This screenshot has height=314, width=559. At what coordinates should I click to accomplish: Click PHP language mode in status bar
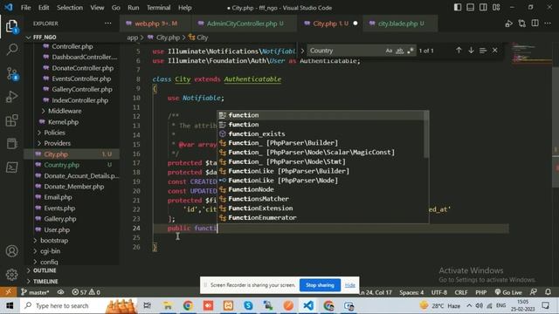click(x=480, y=292)
